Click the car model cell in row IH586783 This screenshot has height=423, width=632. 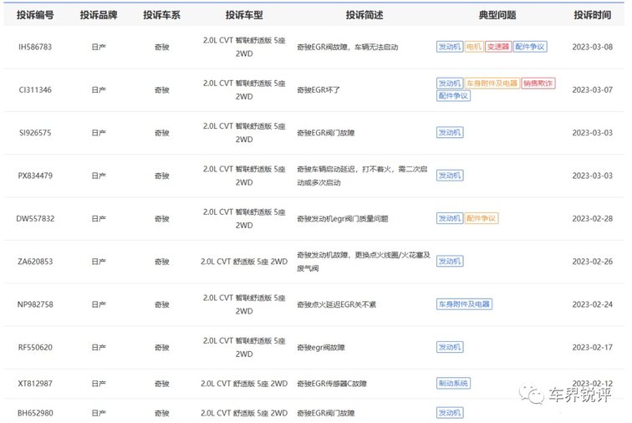[244, 47]
